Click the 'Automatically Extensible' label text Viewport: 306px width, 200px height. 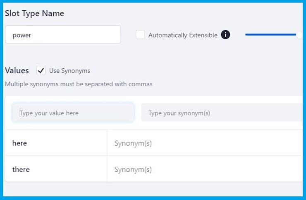[x=183, y=35]
